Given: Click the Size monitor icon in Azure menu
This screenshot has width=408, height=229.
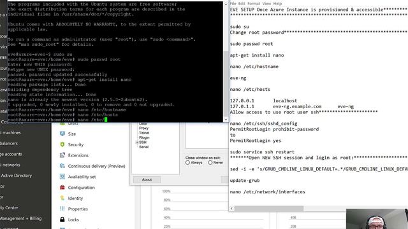Looking at the screenshot, I should coord(62,134).
